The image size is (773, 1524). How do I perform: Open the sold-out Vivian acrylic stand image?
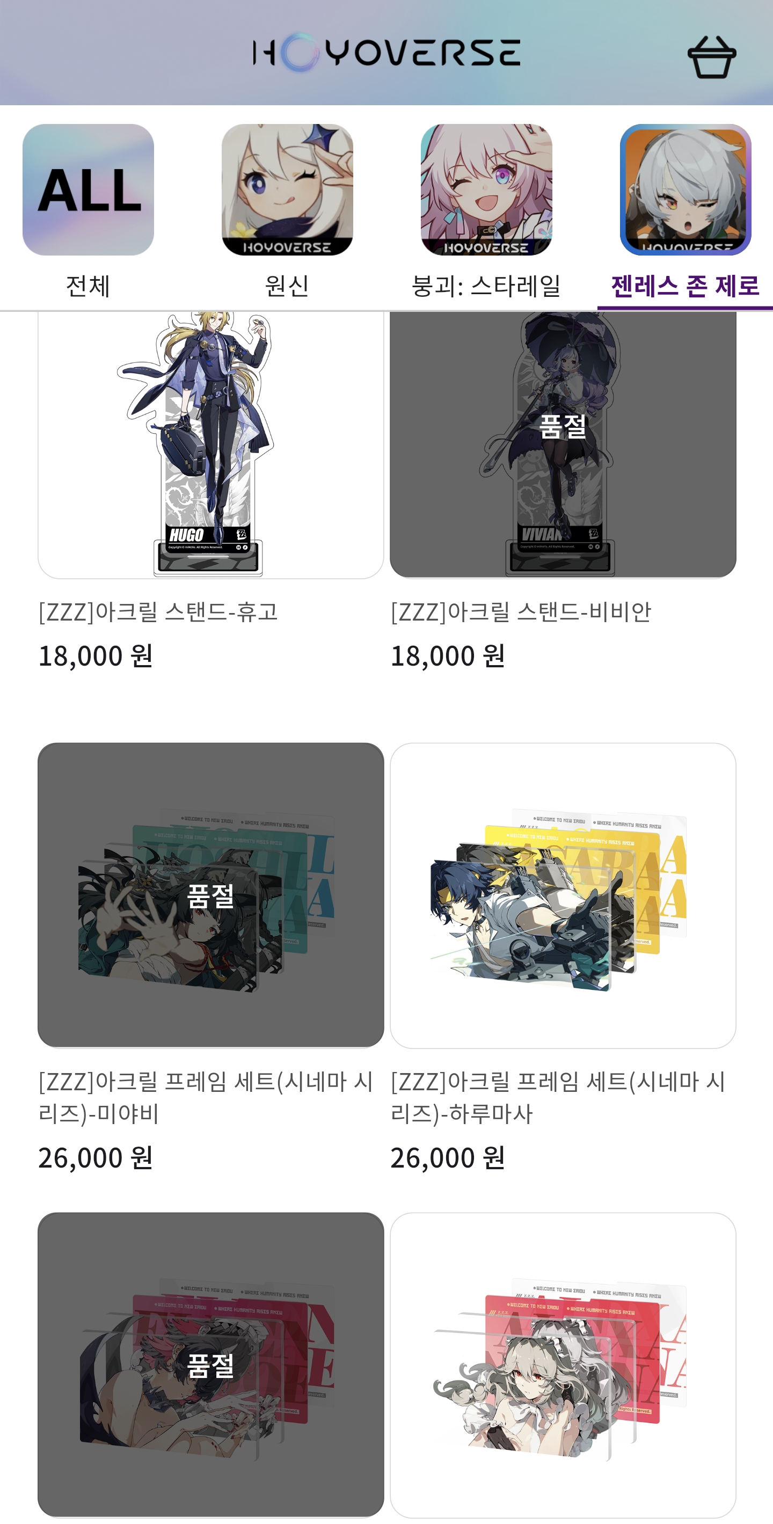click(563, 445)
